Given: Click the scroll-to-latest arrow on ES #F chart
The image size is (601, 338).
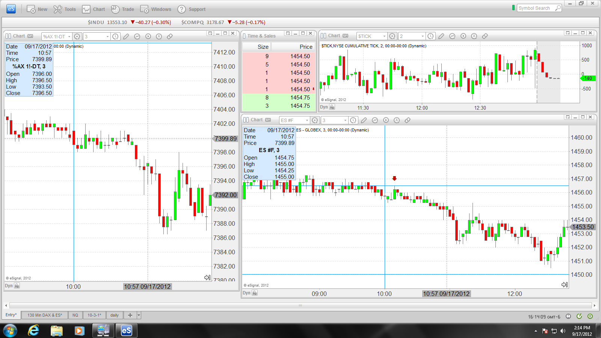Looking at the screenshot, I should click(x=565, y=285).
